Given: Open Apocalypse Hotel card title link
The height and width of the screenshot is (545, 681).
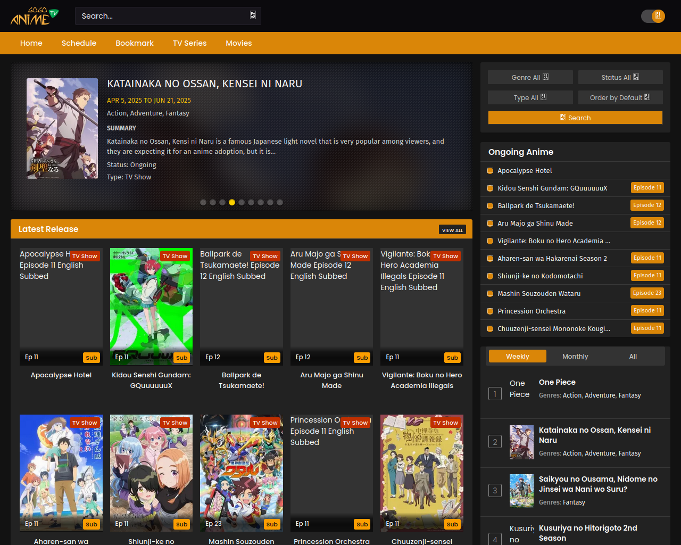Looking at the screenshot, I should (x=61, y=375).
